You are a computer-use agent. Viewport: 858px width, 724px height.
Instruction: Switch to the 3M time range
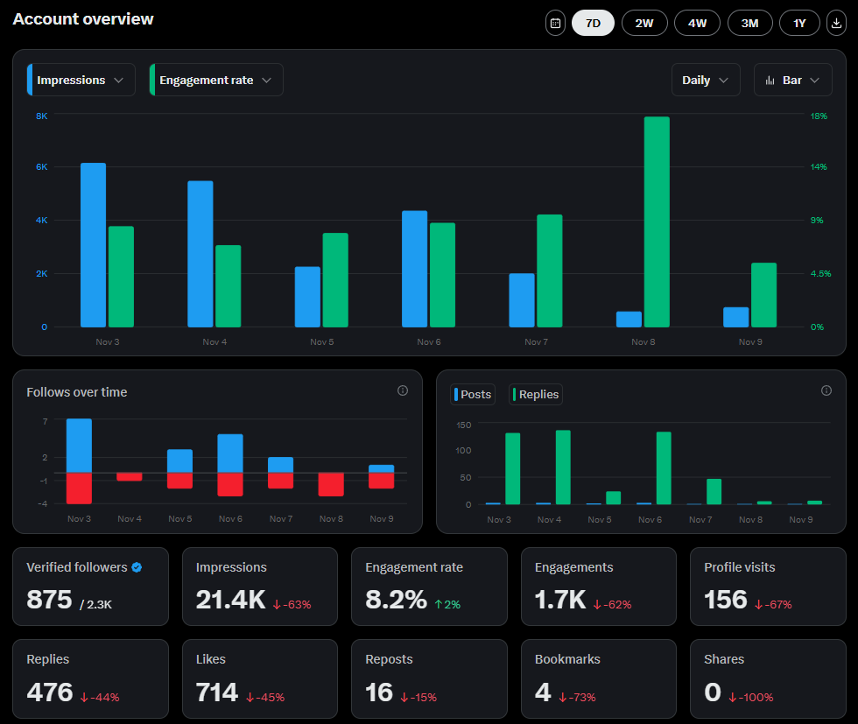point(749,24)
